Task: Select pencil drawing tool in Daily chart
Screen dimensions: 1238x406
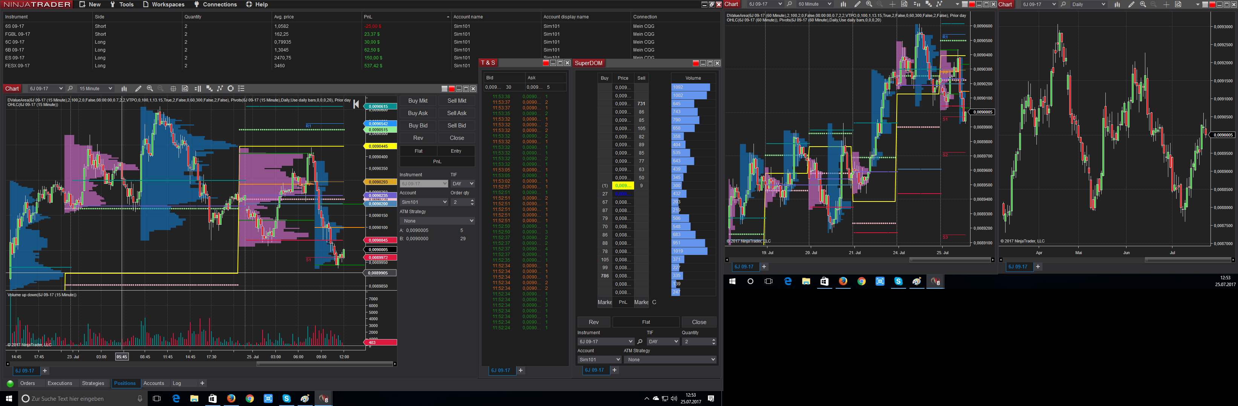Action: 1131,4
